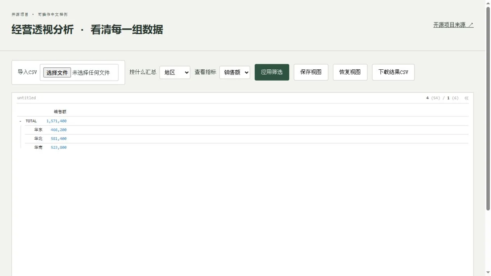This screenshot has height=276, width=491.
Task: Select the 华北 row label
Action: coord(38,139)
